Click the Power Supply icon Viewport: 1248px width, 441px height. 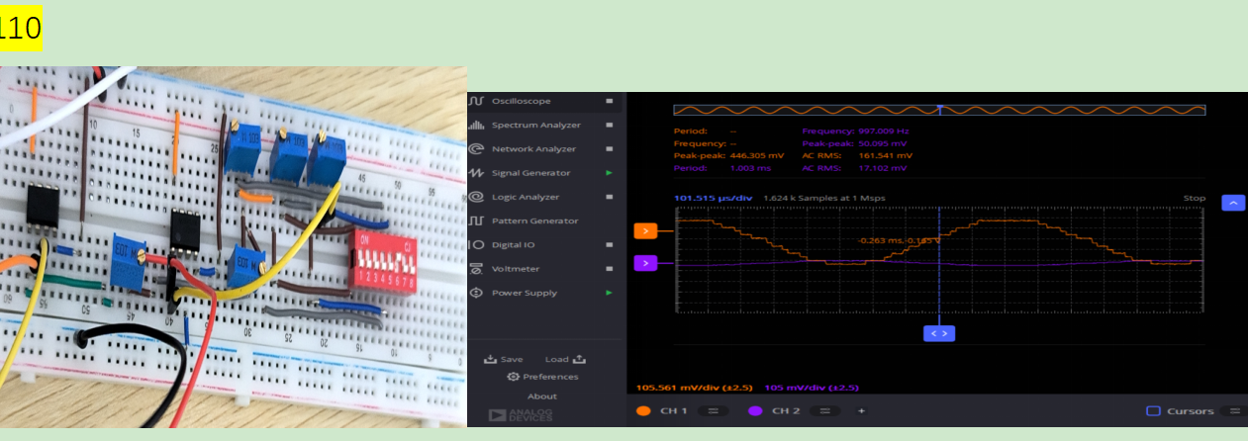476,293
